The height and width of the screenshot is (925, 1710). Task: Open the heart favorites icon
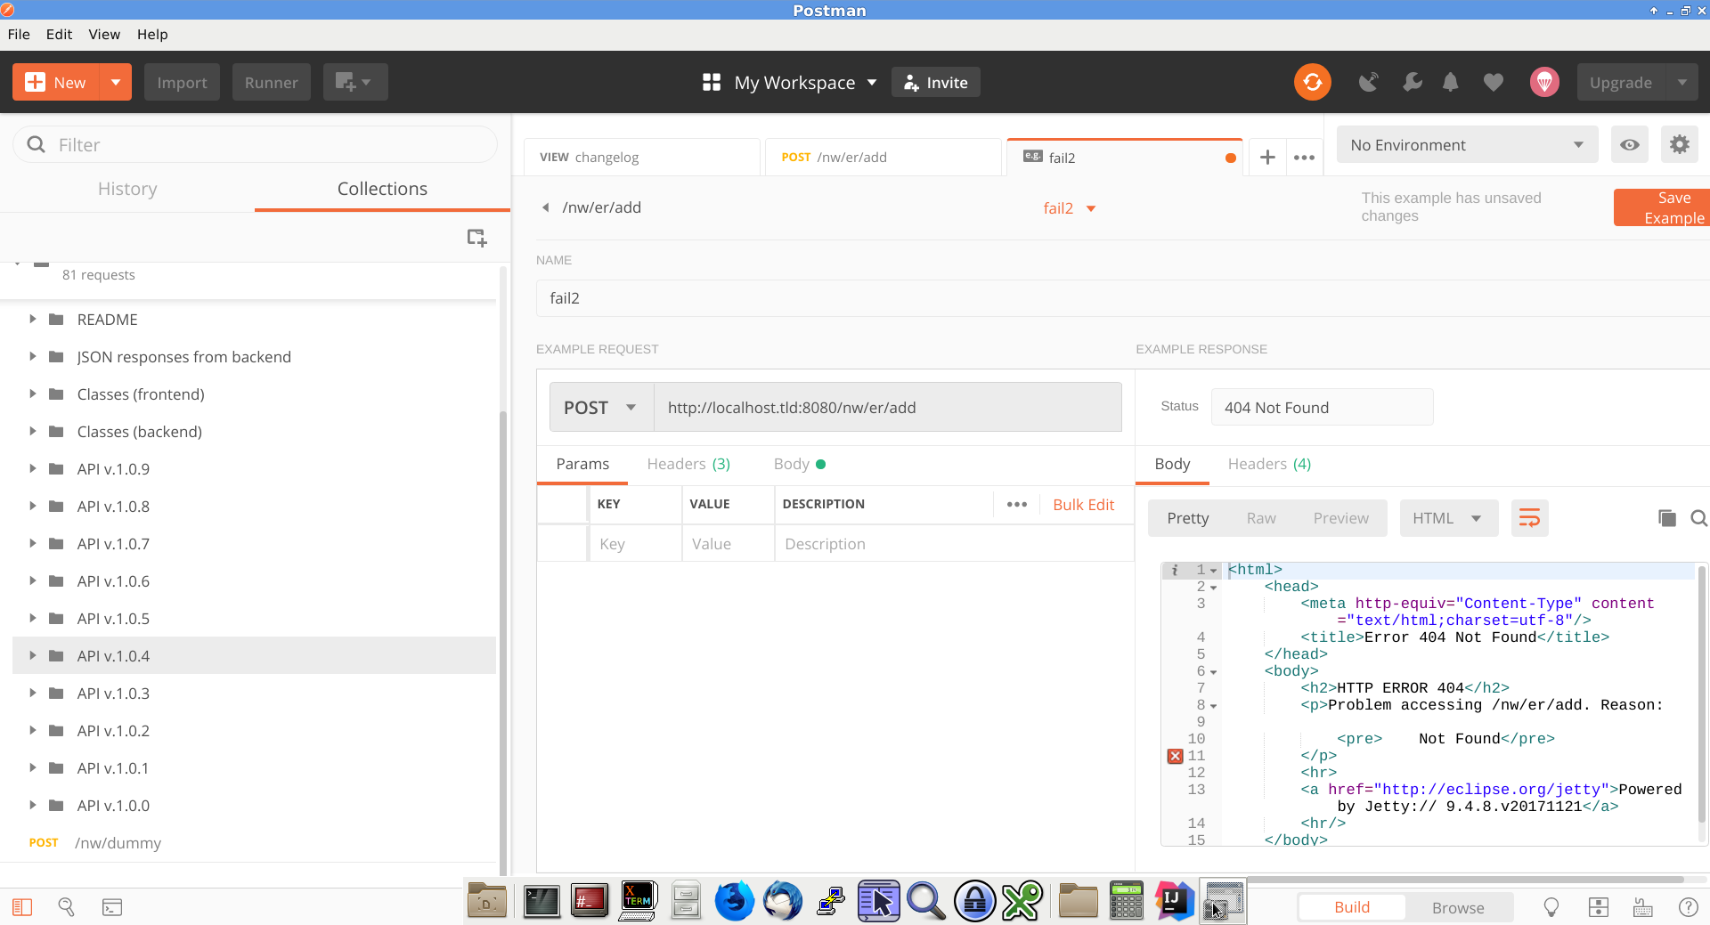click(x=1494, y=82)
